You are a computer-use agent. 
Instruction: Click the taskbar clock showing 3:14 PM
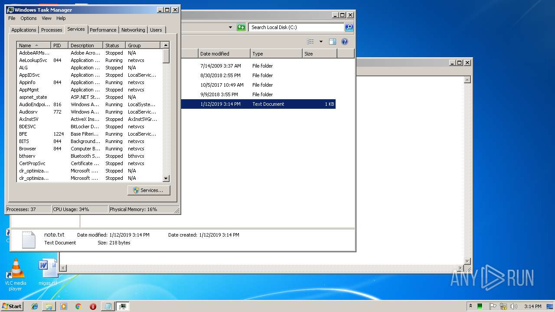[532, 306]
